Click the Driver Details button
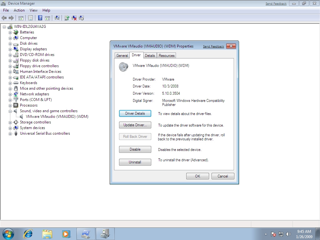Image resolution: width=320 pixels, height=240 pixels. click(x=135, y=113)
